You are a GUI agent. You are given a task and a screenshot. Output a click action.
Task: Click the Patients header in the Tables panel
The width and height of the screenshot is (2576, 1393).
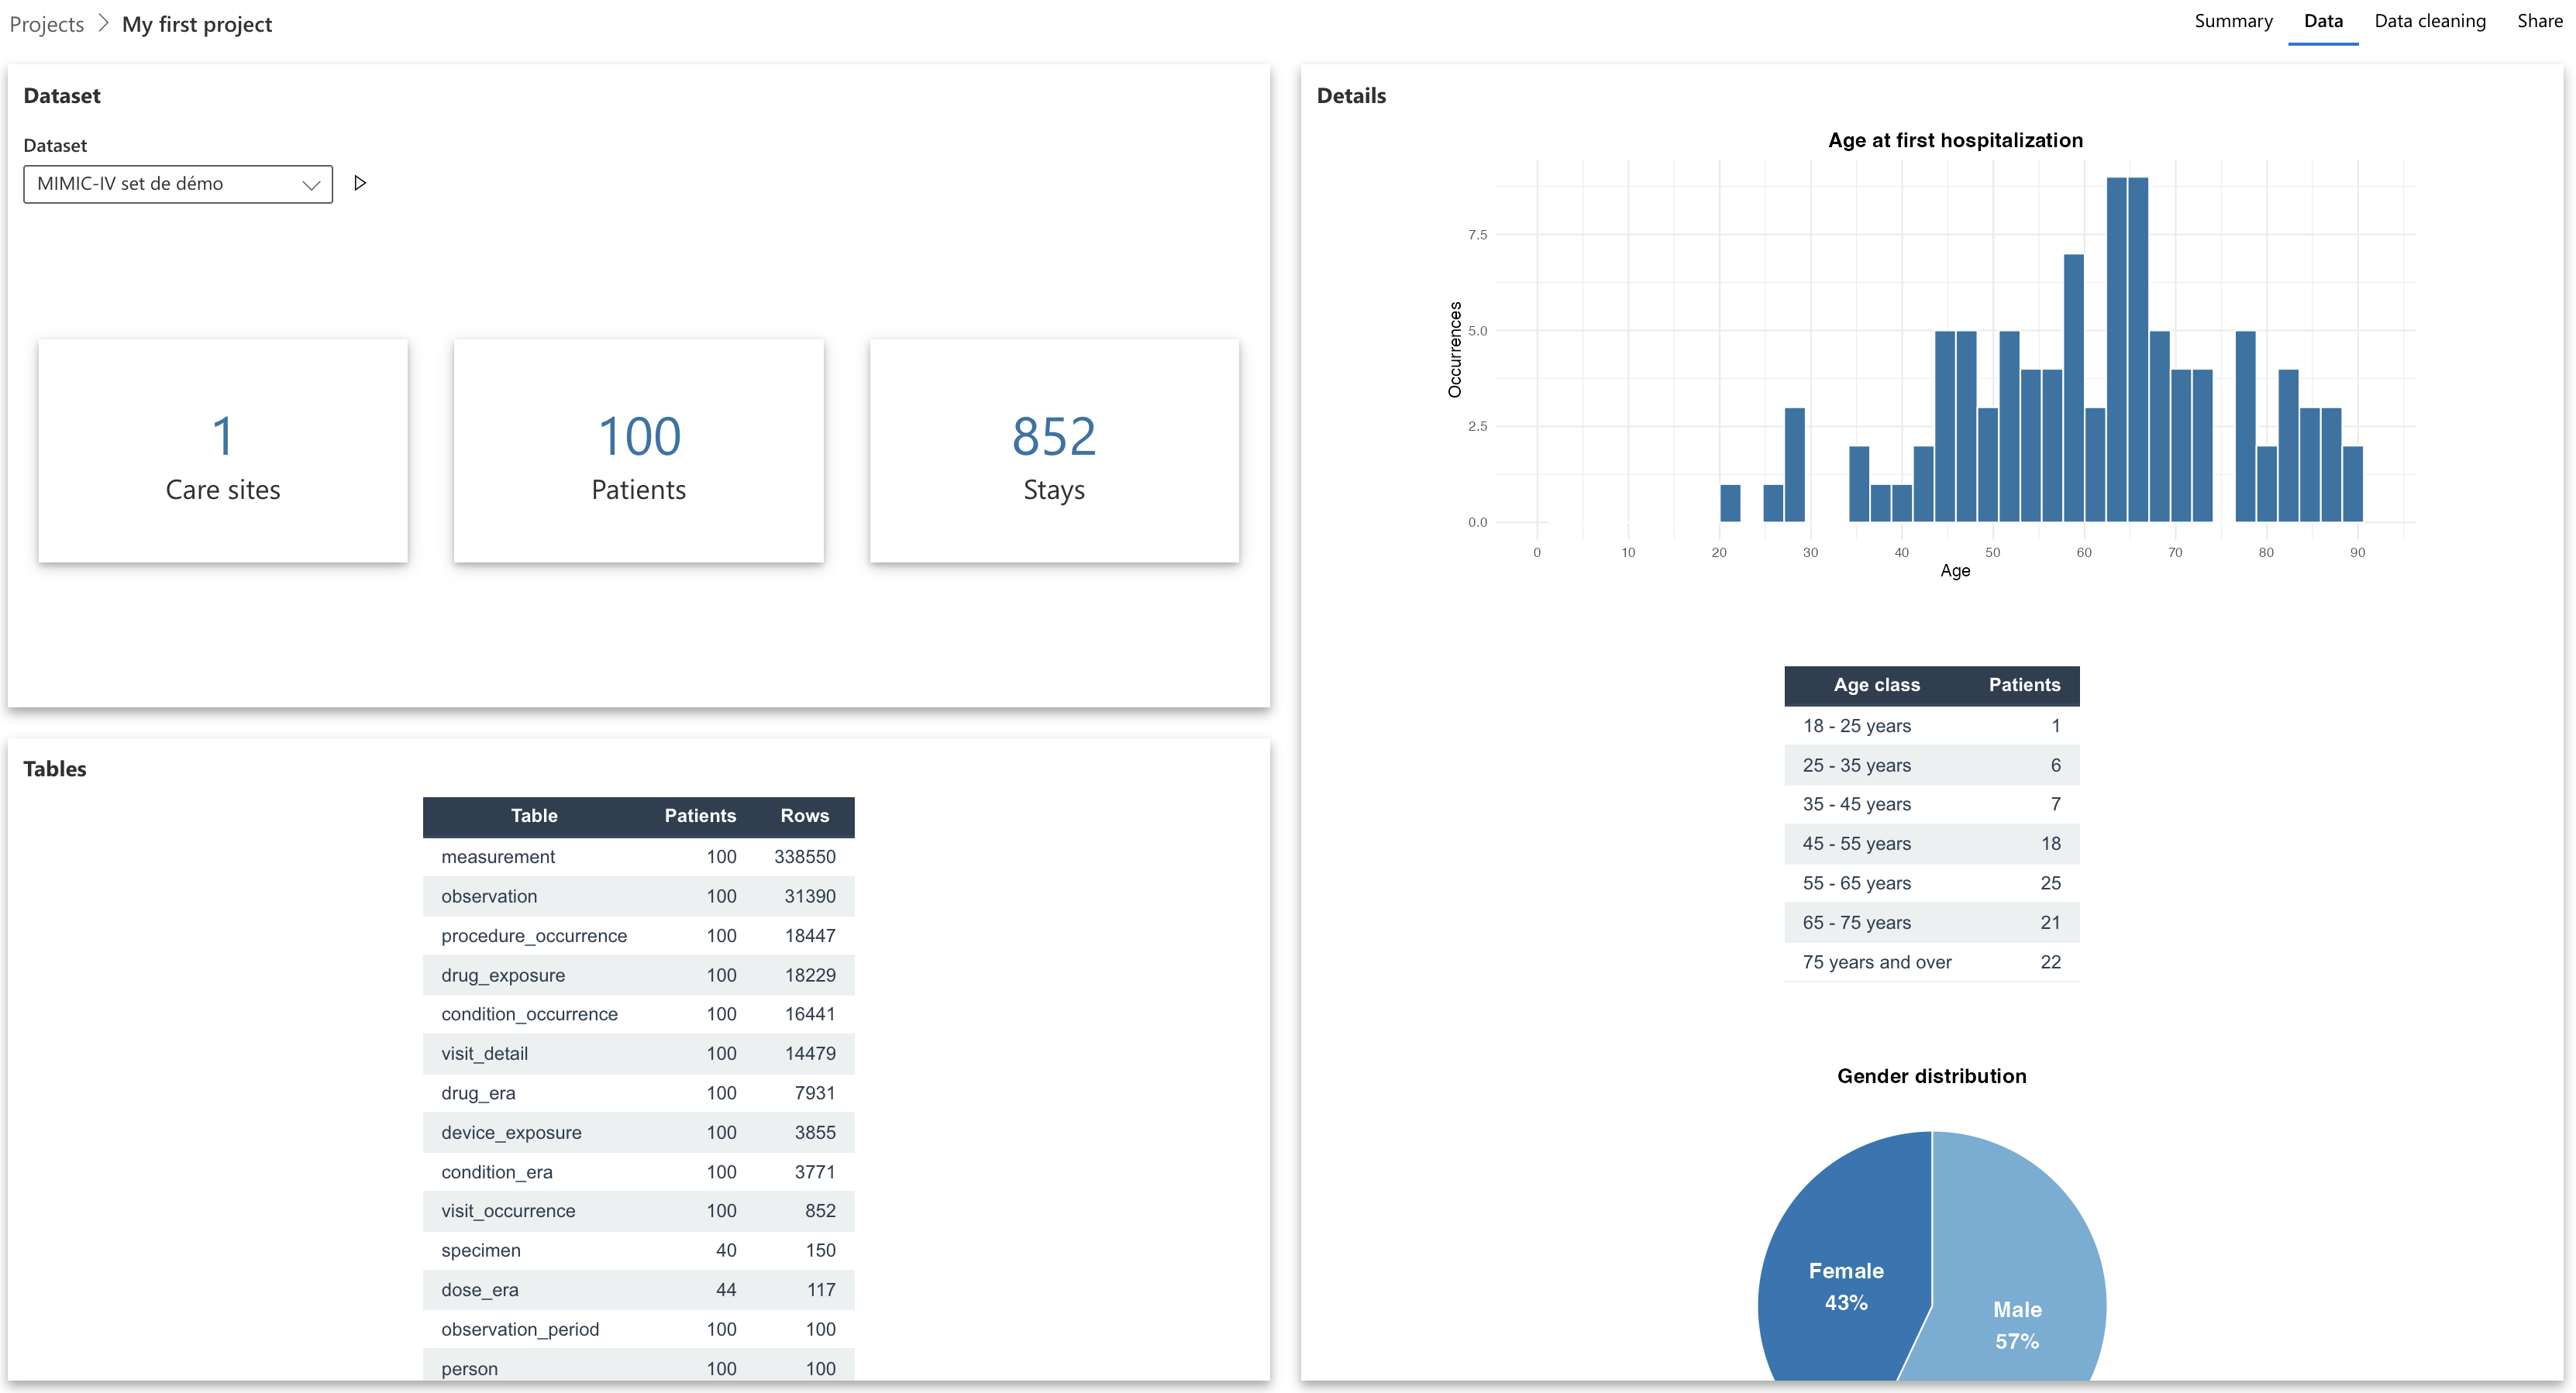pos(700,816)
